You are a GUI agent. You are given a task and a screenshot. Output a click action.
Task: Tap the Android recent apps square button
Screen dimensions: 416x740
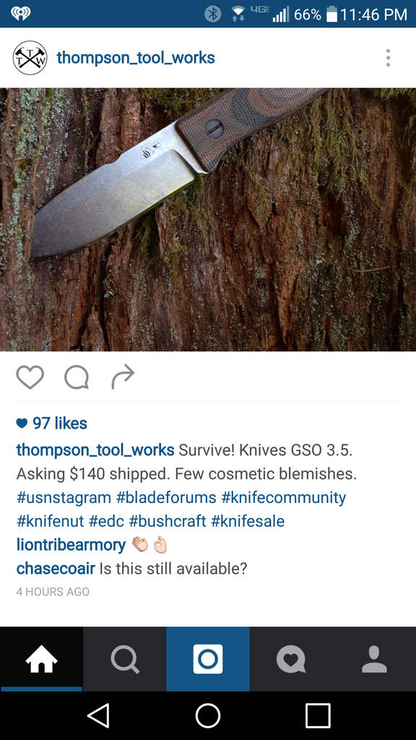(x=318, y=715)
